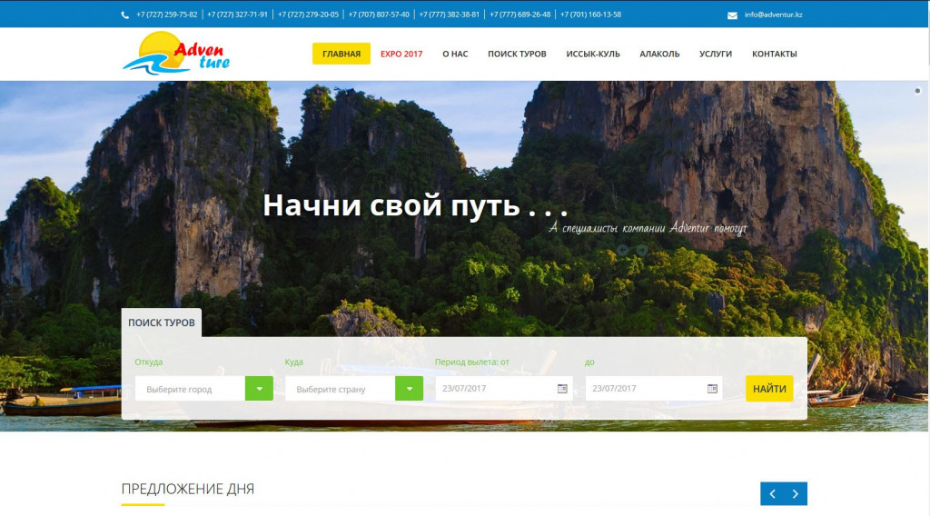Click phone number +7 (727) 259-75-82
This screenshot has width=930, height=516.
pyautogui.click(x=166, y=15)
